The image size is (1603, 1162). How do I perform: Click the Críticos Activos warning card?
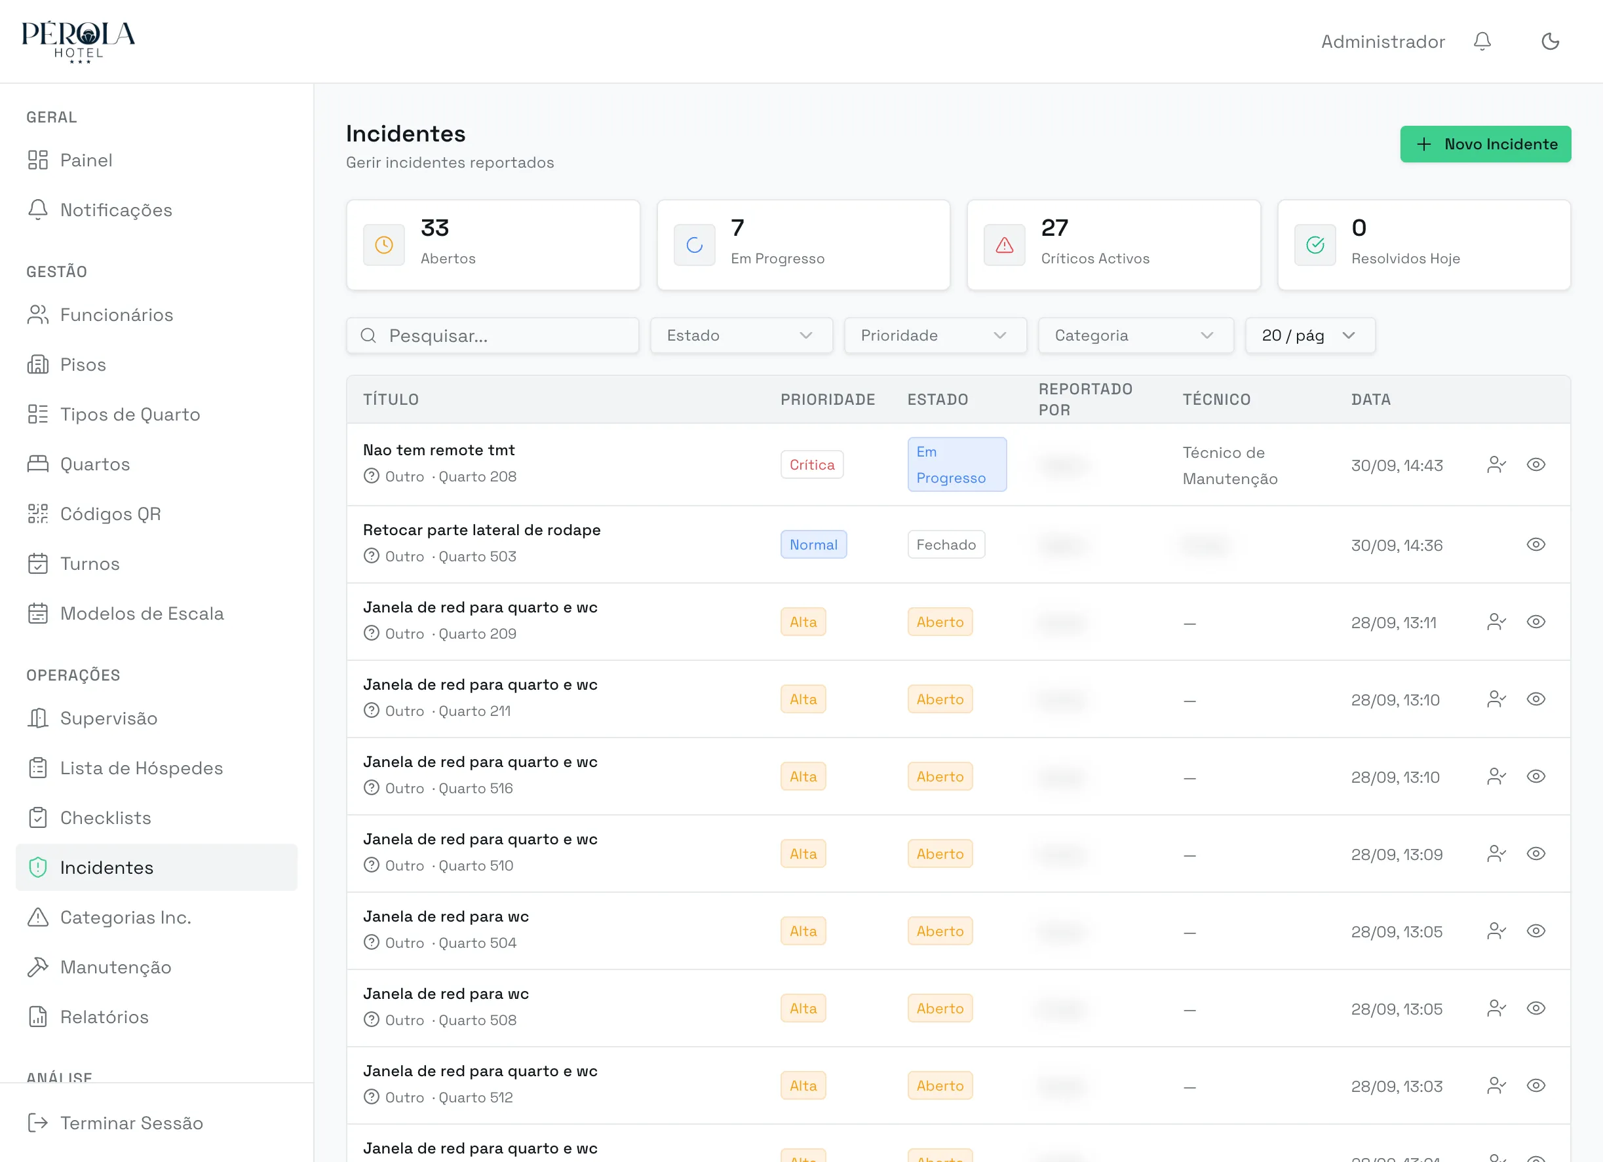[1113, 245]
